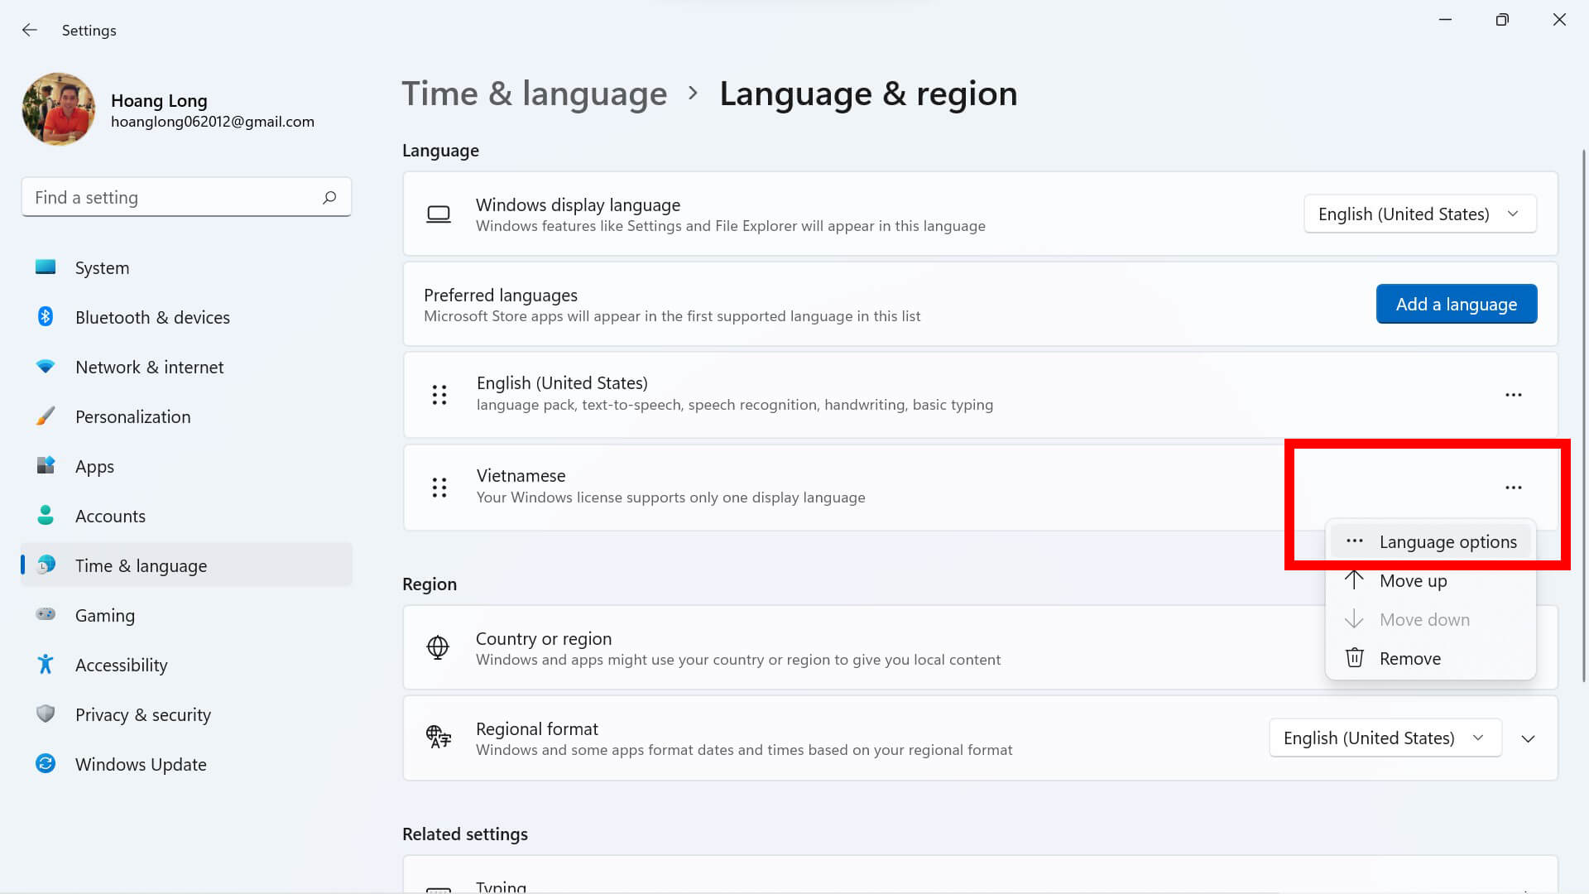
Task: Click the drag handle for Vietnamese
Action: tap(439, 488)
